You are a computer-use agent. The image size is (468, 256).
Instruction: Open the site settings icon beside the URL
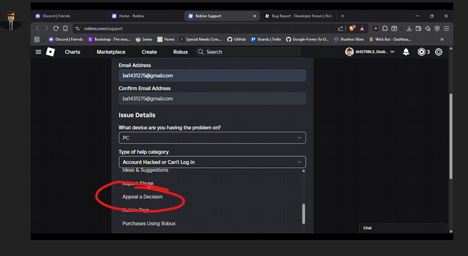coord(78,29)
